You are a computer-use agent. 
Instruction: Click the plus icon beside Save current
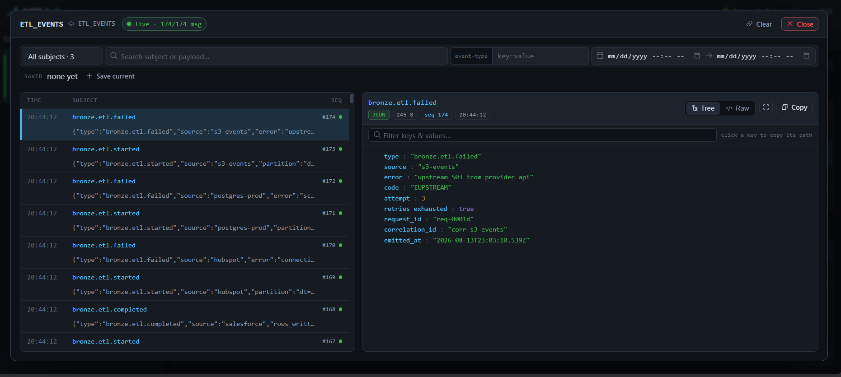89,76
